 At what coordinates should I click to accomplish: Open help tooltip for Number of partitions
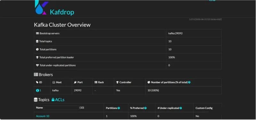[189, 82]
